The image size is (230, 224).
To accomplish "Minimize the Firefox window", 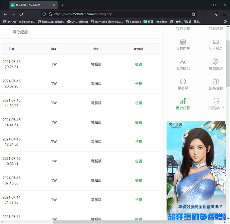I will 205,5.
